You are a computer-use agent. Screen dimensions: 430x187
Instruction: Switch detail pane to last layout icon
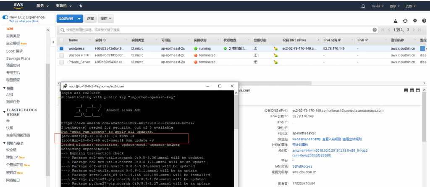(x=418, y=90)
